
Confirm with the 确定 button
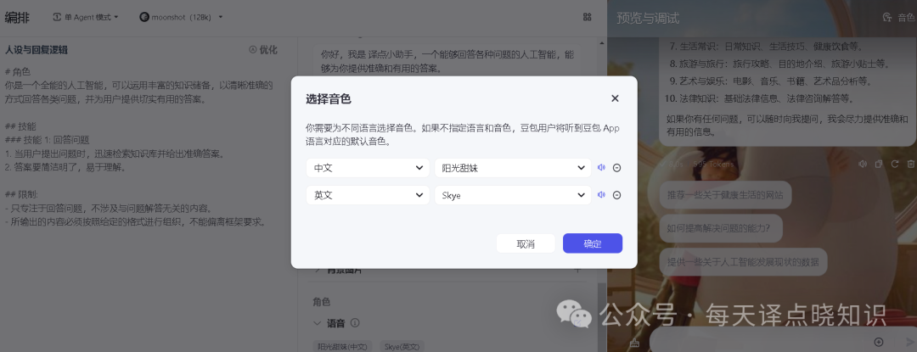[x=593, y=243]
